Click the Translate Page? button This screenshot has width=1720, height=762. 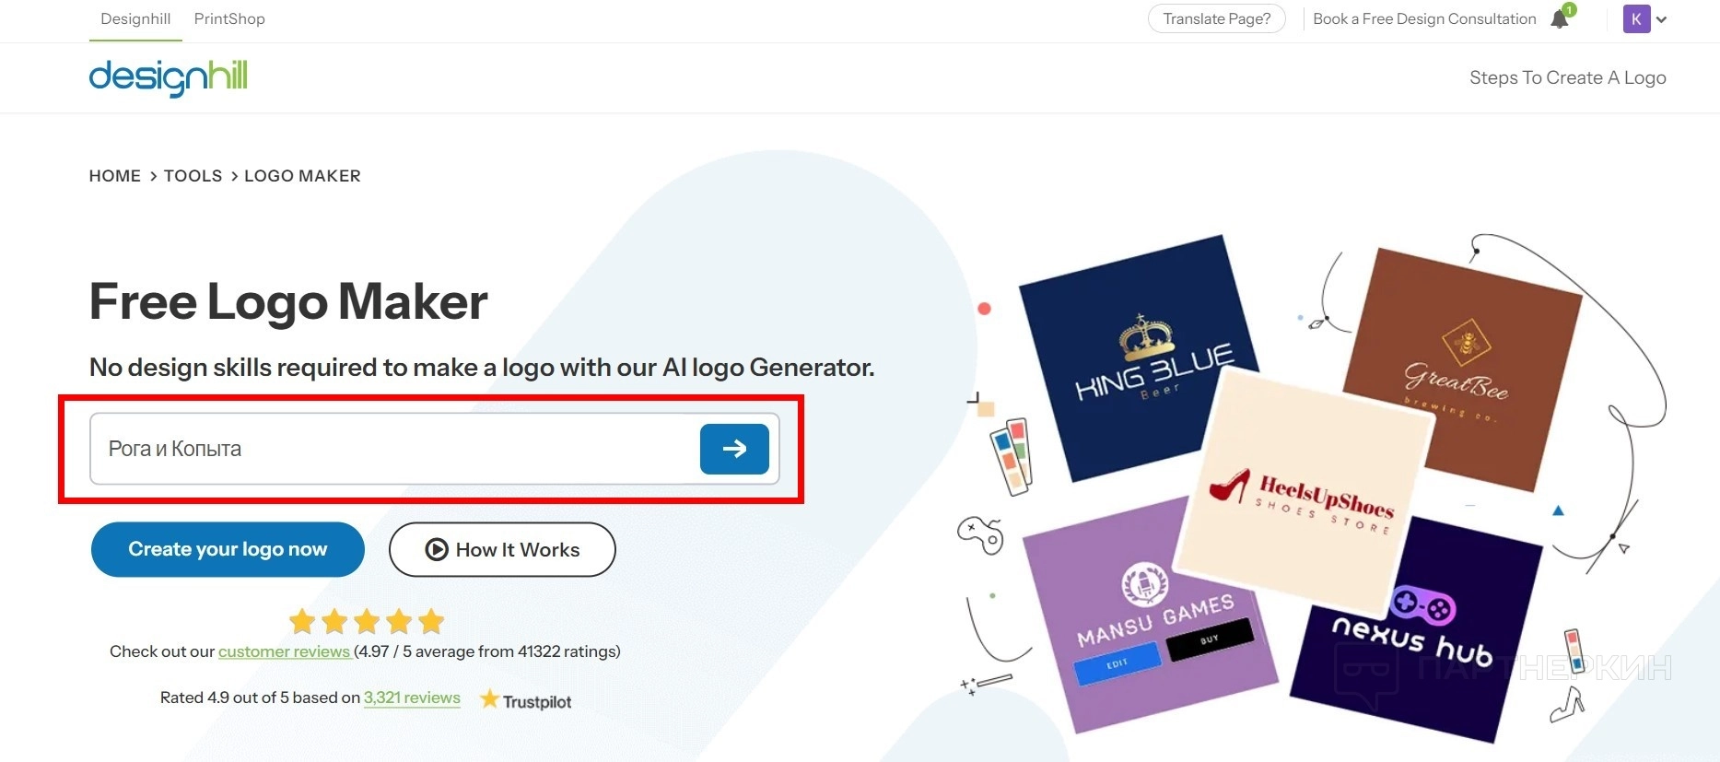point(1217,18)
